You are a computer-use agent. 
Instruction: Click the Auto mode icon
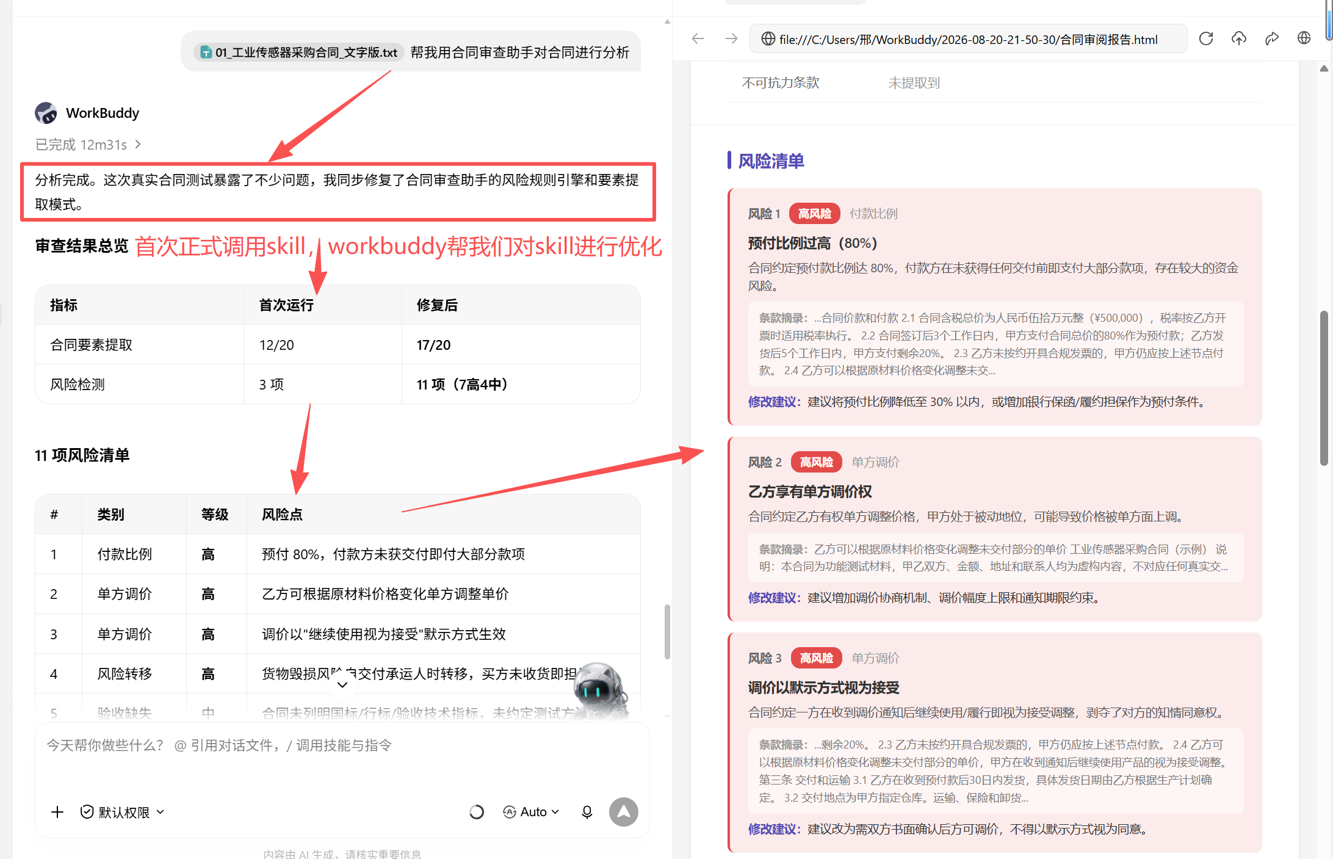509,812
